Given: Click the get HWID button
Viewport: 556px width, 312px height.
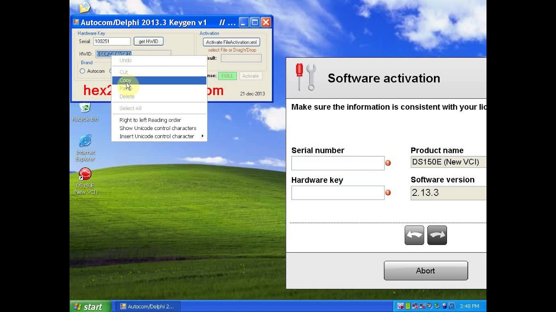Looking at the screenshot, I should [x=149, y=42].
